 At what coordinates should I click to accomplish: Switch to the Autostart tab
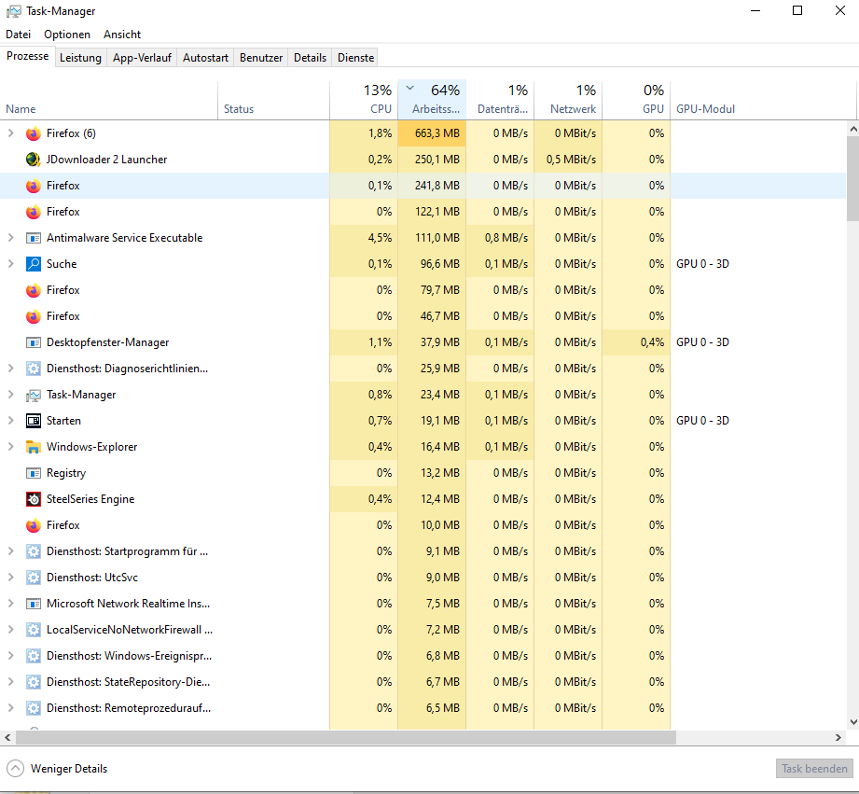[205, 58]
